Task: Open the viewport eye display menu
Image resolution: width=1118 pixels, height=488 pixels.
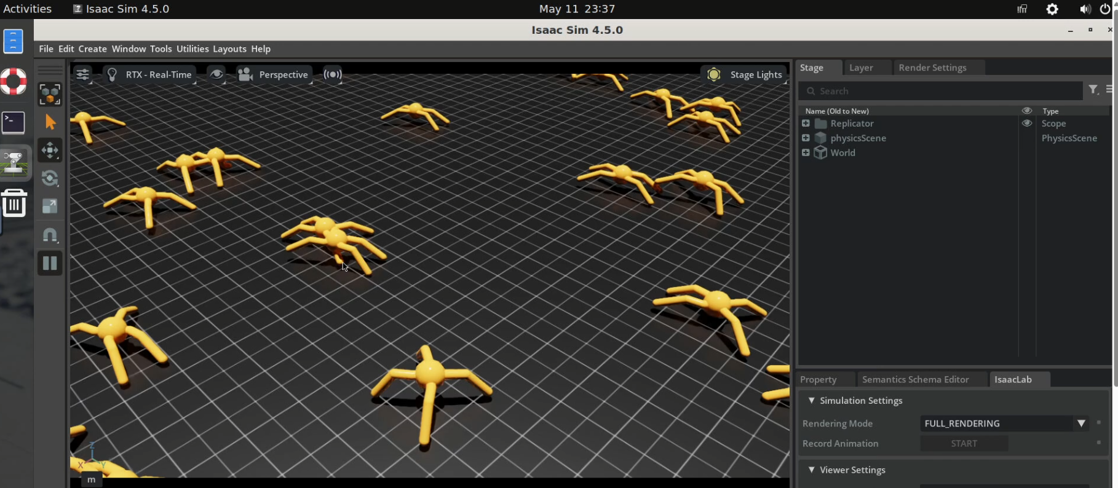Action: (x=216, y=74)
